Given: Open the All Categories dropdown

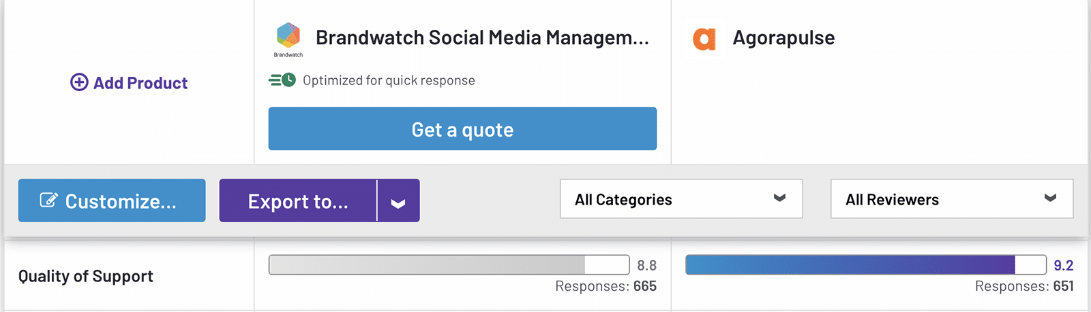Looking at the screenshot, I should point(681,199).
